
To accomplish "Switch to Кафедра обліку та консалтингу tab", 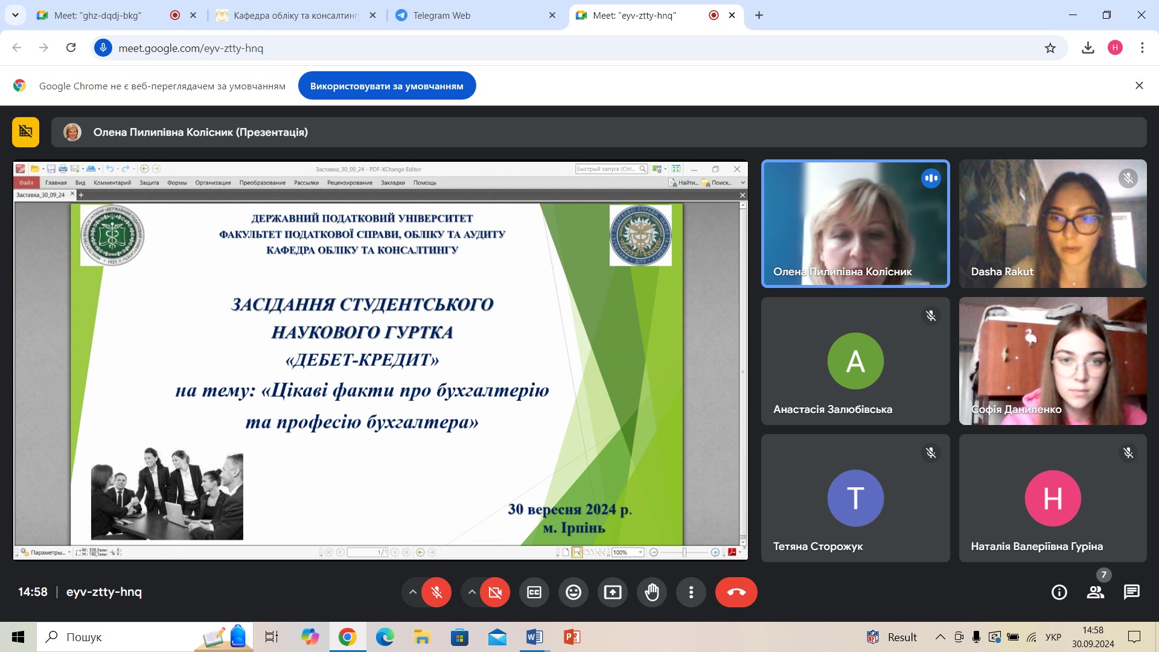I will tap(296, 15).
